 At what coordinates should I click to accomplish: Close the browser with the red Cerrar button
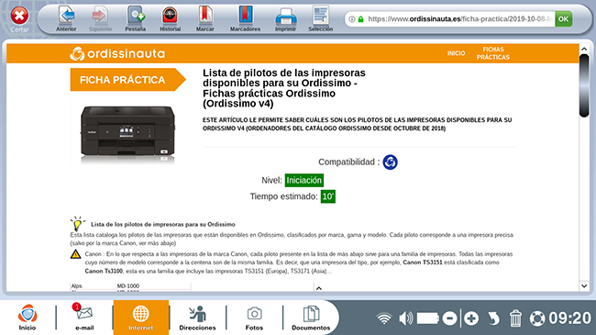click(x=19, y=18)
